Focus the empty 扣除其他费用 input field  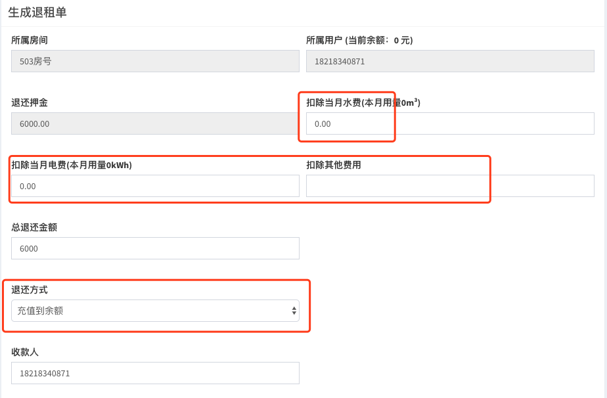tap(450, 186)
